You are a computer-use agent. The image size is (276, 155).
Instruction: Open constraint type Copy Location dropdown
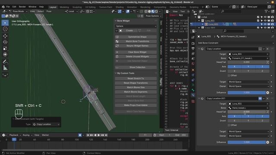tap(46, 124)
